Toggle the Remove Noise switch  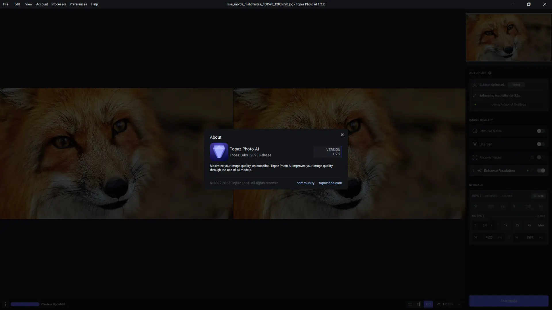(x=540, y=131)
